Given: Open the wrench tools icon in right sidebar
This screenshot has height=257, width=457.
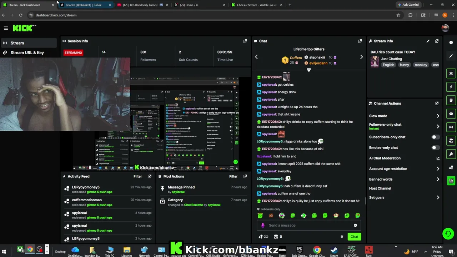Looking at the screenshot, I should pos(451,154).
